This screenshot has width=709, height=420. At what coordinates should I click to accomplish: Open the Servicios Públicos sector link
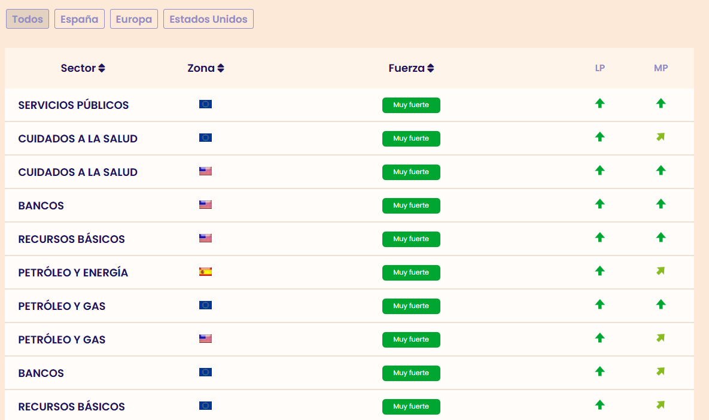pos(74,105)
